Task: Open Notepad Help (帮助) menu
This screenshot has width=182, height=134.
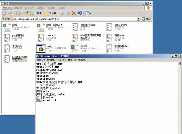Action: (x=82, y=60)
